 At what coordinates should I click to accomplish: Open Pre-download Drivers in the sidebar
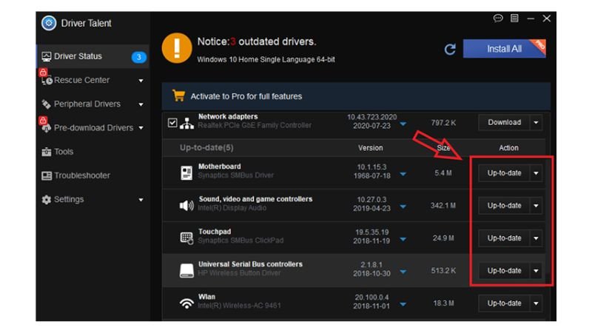coord(93,127)
